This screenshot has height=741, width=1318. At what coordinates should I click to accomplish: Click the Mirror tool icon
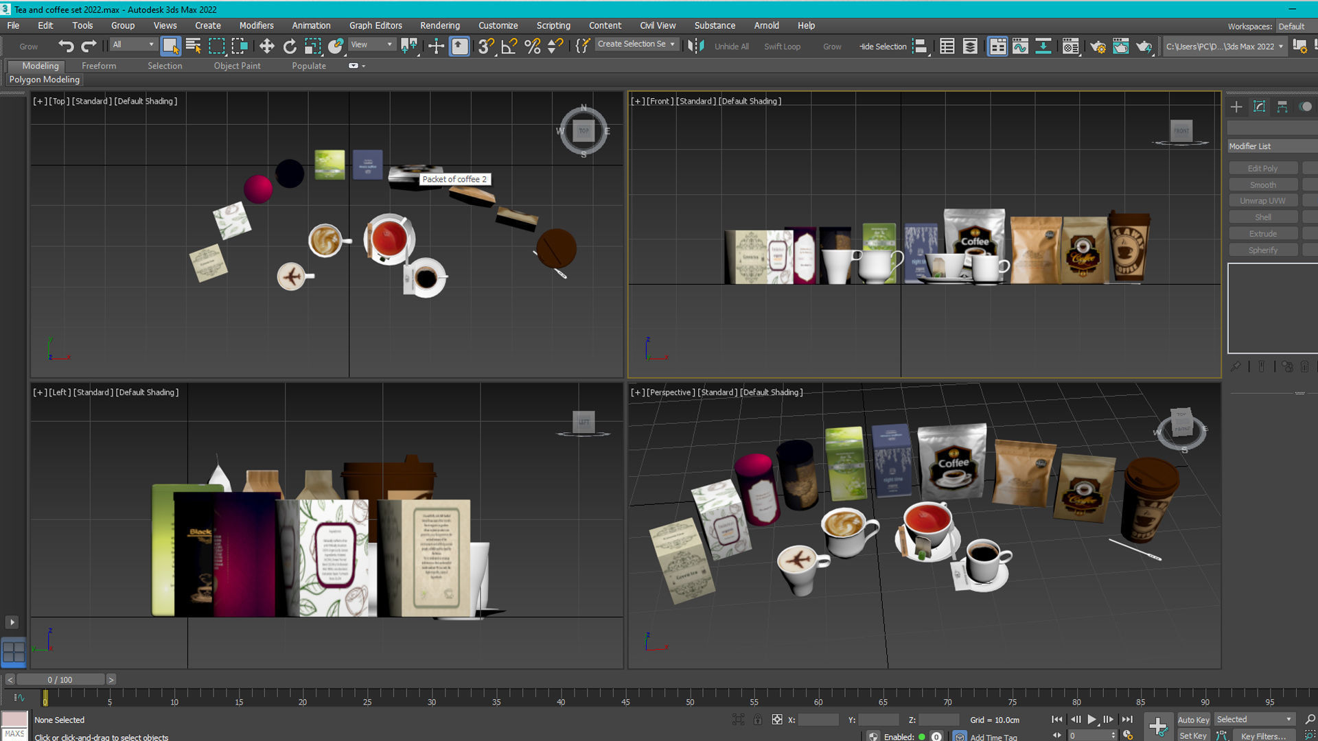coord(696,46)
